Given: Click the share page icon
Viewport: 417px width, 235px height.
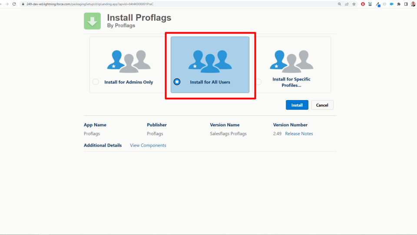Looking at the screenshot, I should point(347,4).
